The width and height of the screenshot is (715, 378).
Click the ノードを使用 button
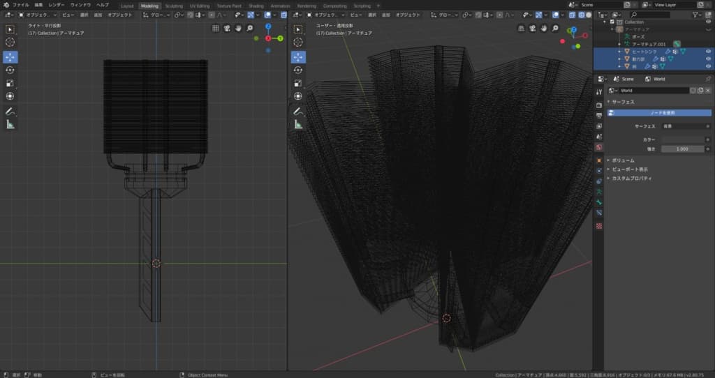tap(662, 112)
